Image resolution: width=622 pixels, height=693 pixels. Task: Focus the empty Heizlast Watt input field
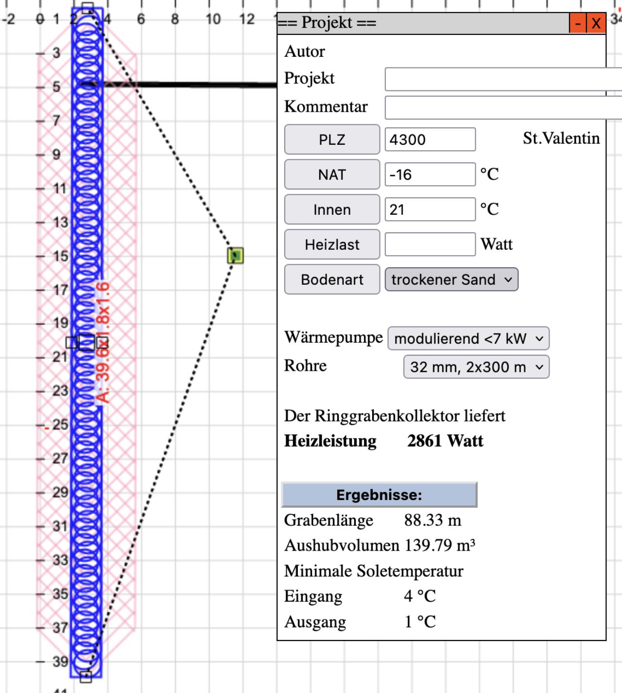coord(430,244)
